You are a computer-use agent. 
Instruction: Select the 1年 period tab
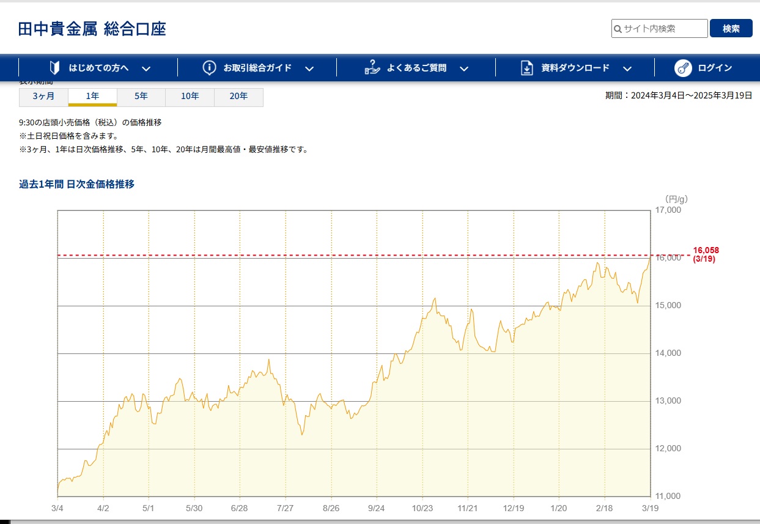click(x=92, y=97)
